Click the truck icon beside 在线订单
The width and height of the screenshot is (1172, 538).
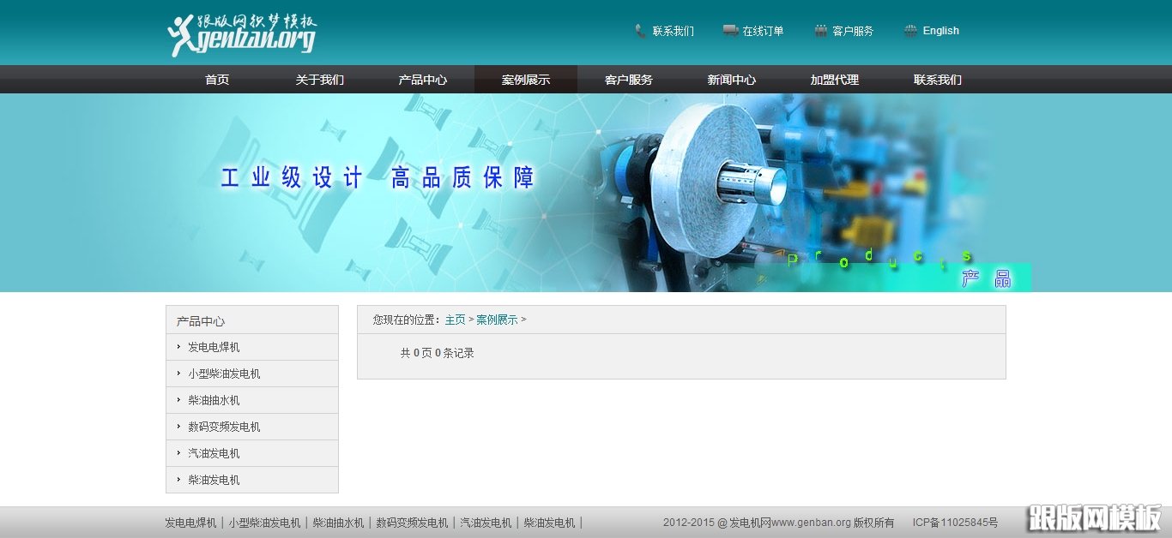(x=731, y=31)
